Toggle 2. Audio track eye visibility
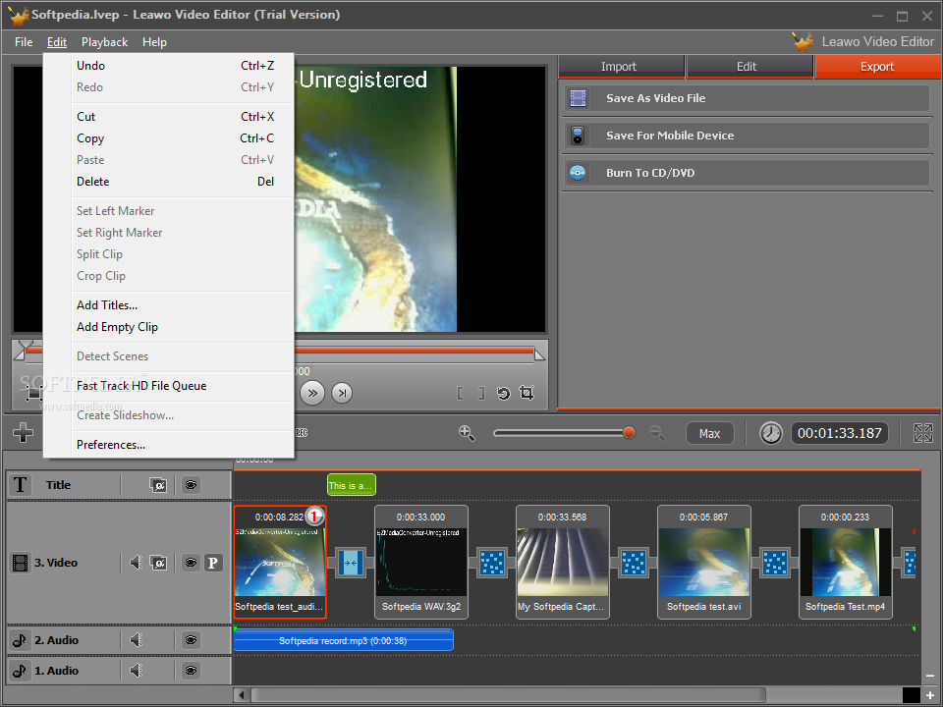 [x=191, y=640]
